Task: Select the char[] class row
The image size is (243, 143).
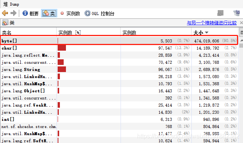Action: pyautogui.click(x=119, y=48)
